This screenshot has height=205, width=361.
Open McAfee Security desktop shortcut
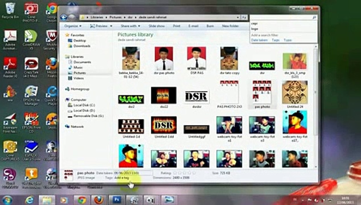pos(51,40)
